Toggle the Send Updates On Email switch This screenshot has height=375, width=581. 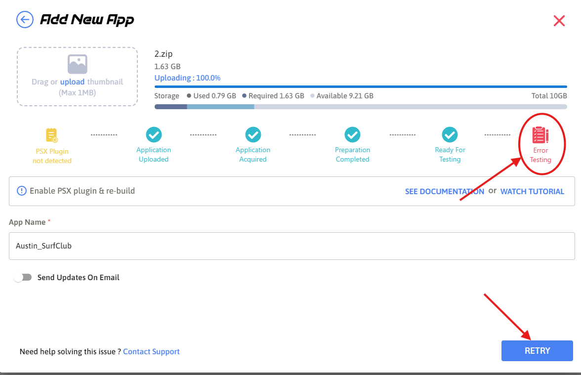(23, 278)
